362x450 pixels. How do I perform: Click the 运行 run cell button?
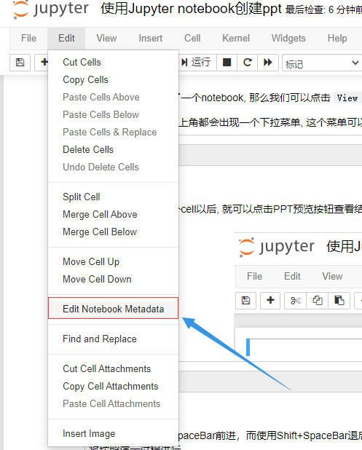coord(197,63)
